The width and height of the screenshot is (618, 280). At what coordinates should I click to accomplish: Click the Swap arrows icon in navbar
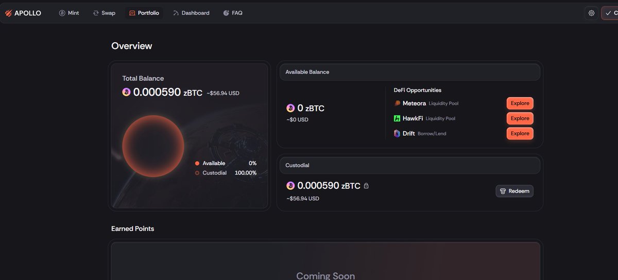(x=96, y=13)
